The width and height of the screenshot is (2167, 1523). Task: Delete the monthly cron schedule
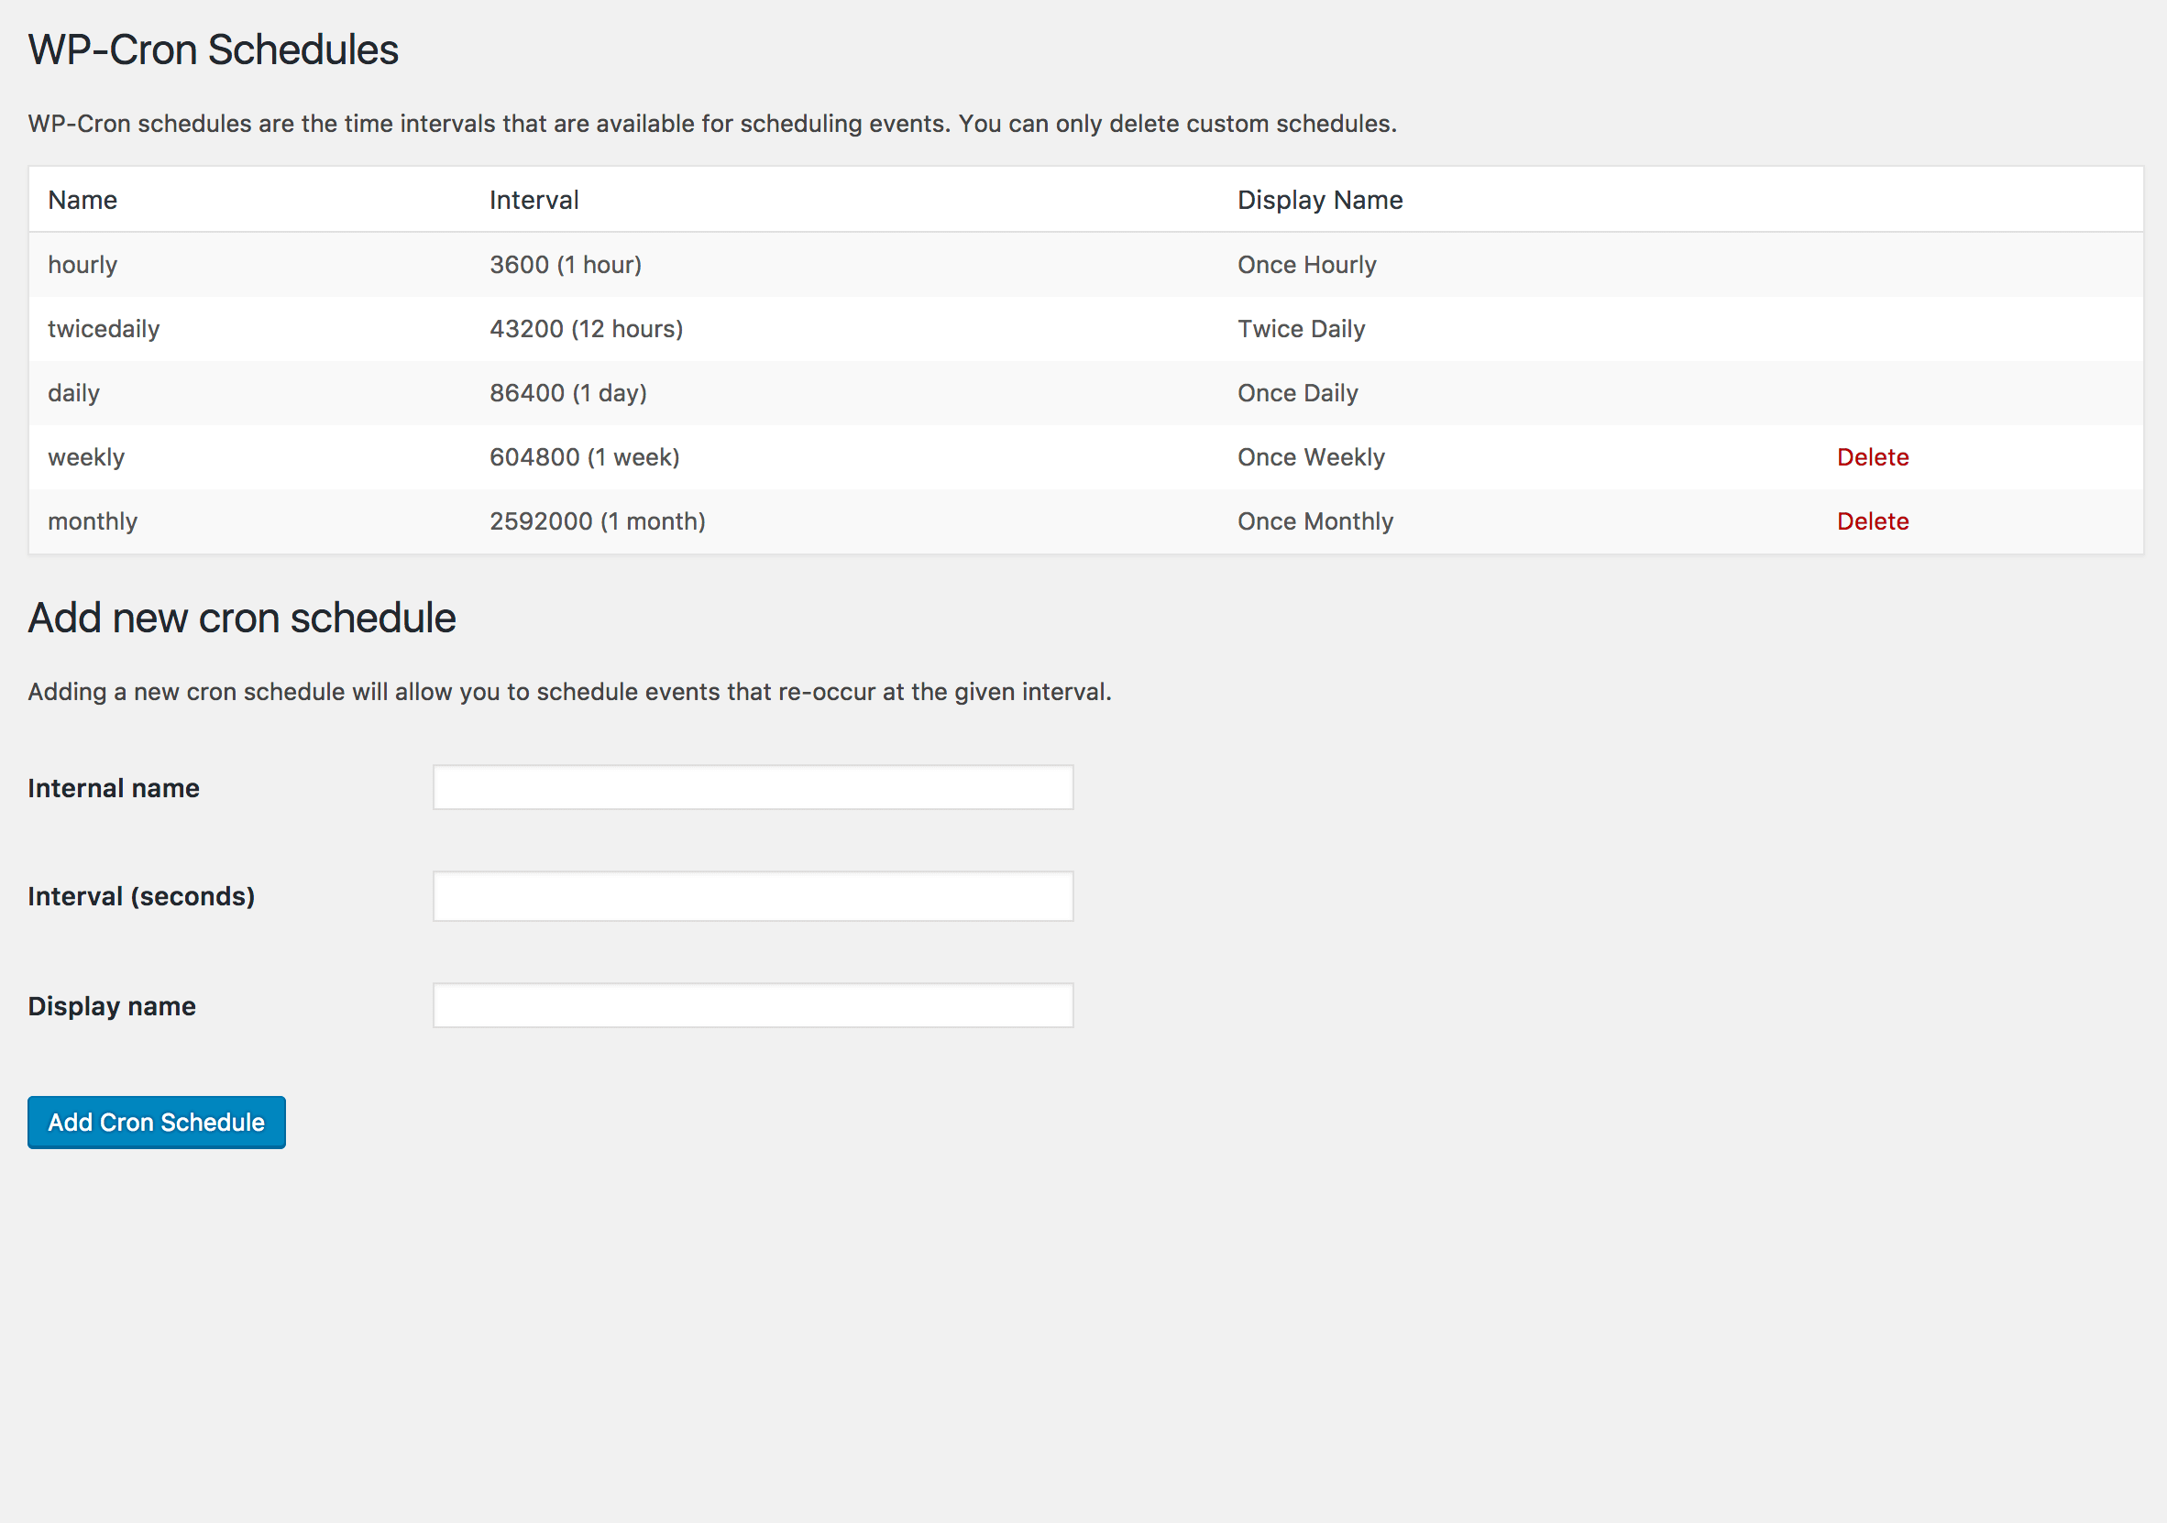click(x=1872, y=521)
